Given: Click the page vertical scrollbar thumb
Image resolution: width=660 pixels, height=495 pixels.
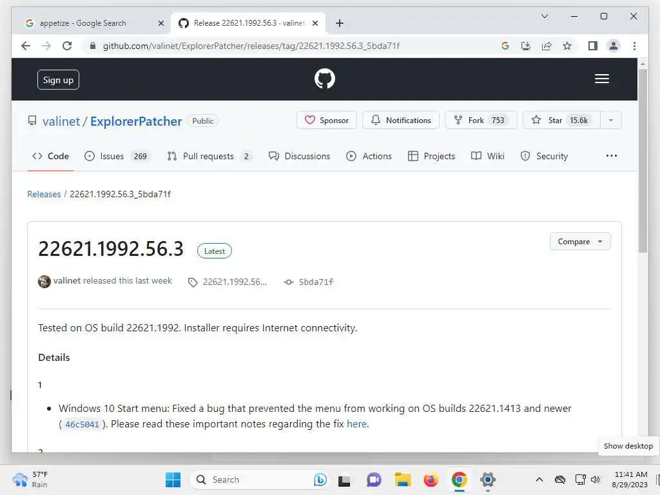Looking at the screenshot, I should [x=643, y=160].
